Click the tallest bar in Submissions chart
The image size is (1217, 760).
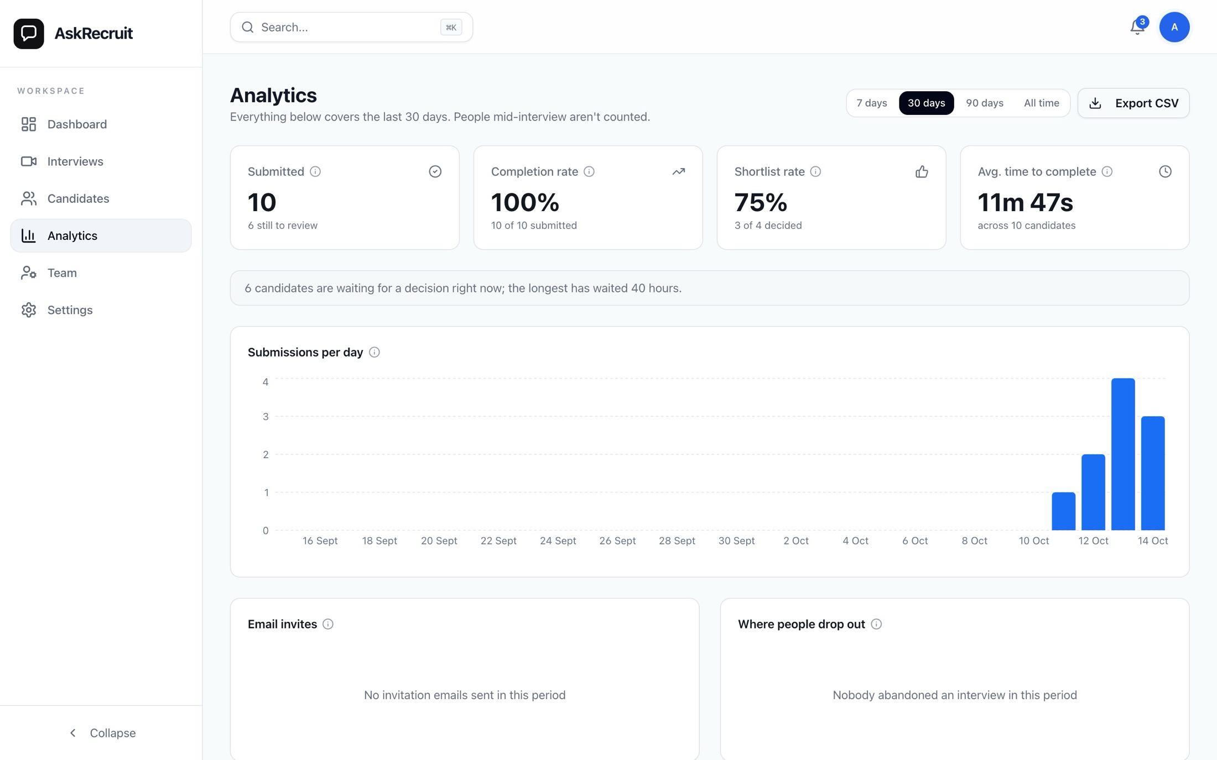point(1123,454)
